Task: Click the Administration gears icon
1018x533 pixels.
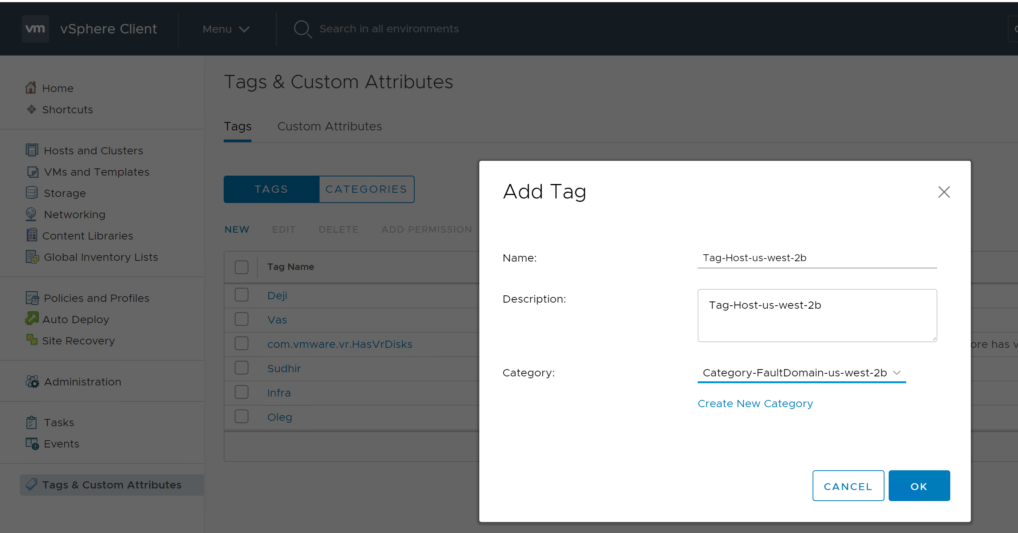Action: (x=32, y=381)
